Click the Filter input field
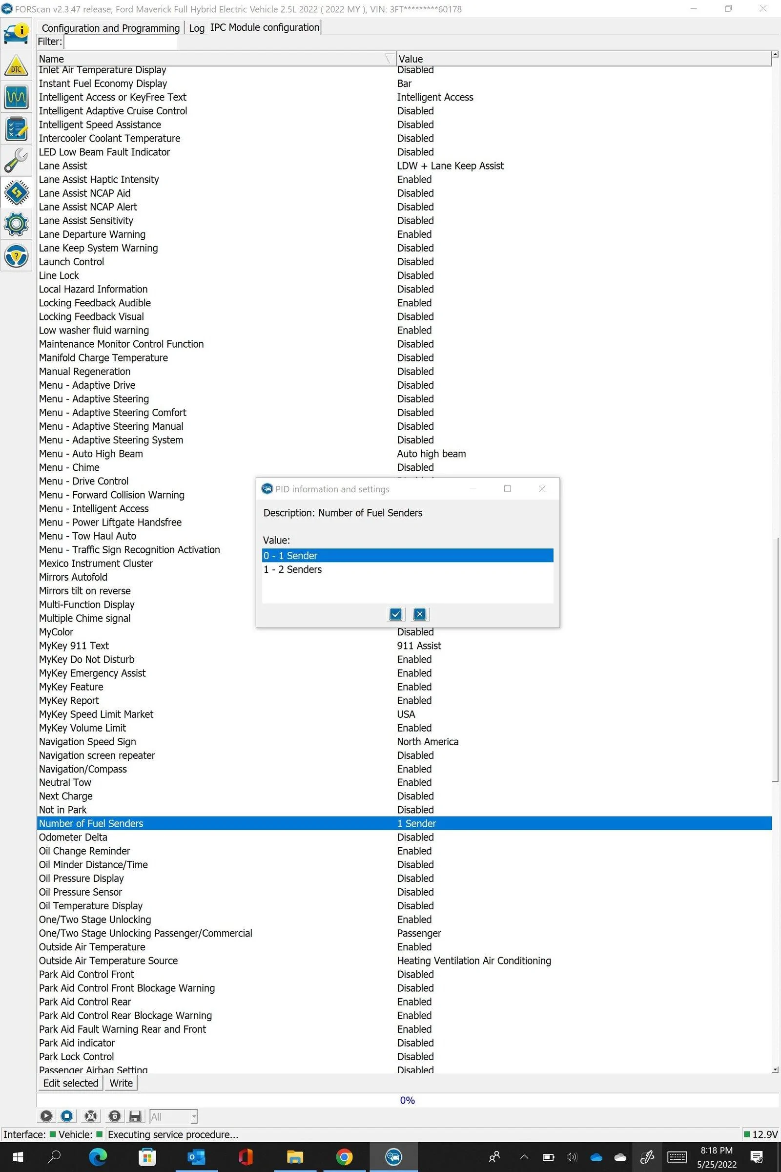781x1172 pixels. point(121,42)
